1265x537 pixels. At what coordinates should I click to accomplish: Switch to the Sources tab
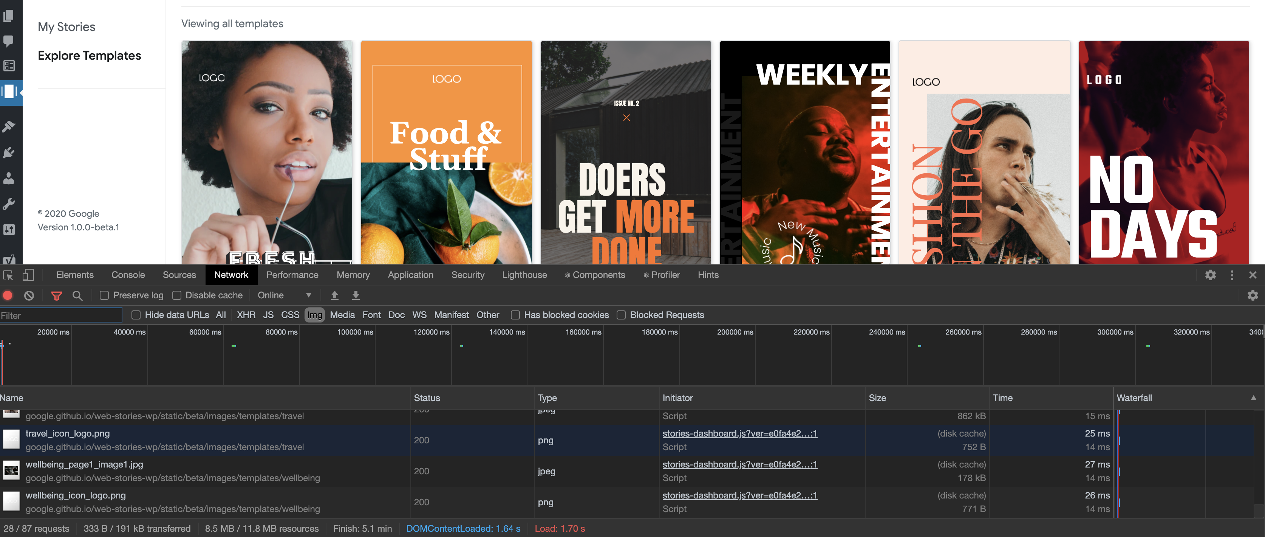coord(179,275)
